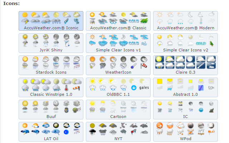Viewport: 229px width, 143px height.
Task: Select the WeatherIcon set
Action: (118, 65)
